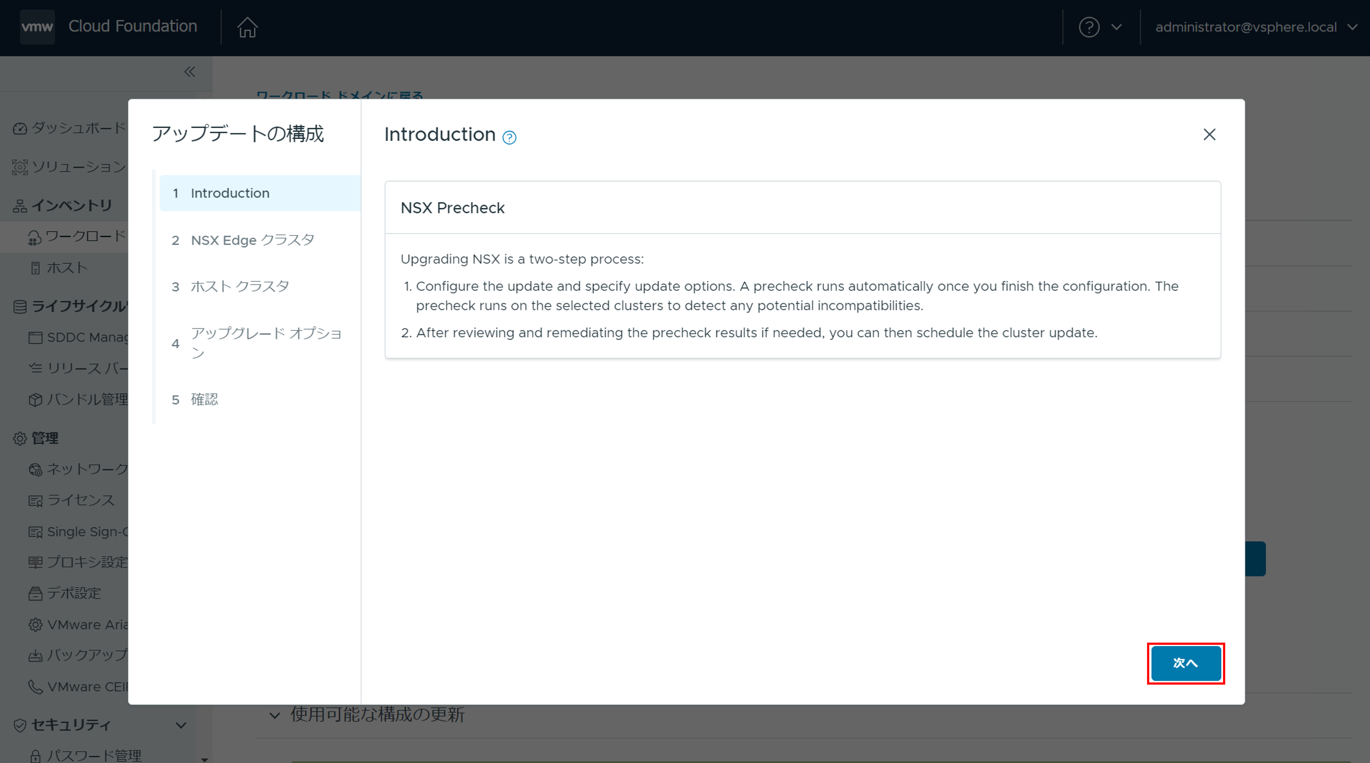Open the help question mark menu
Screen dimensions: 1370x763
point(1089,27)
